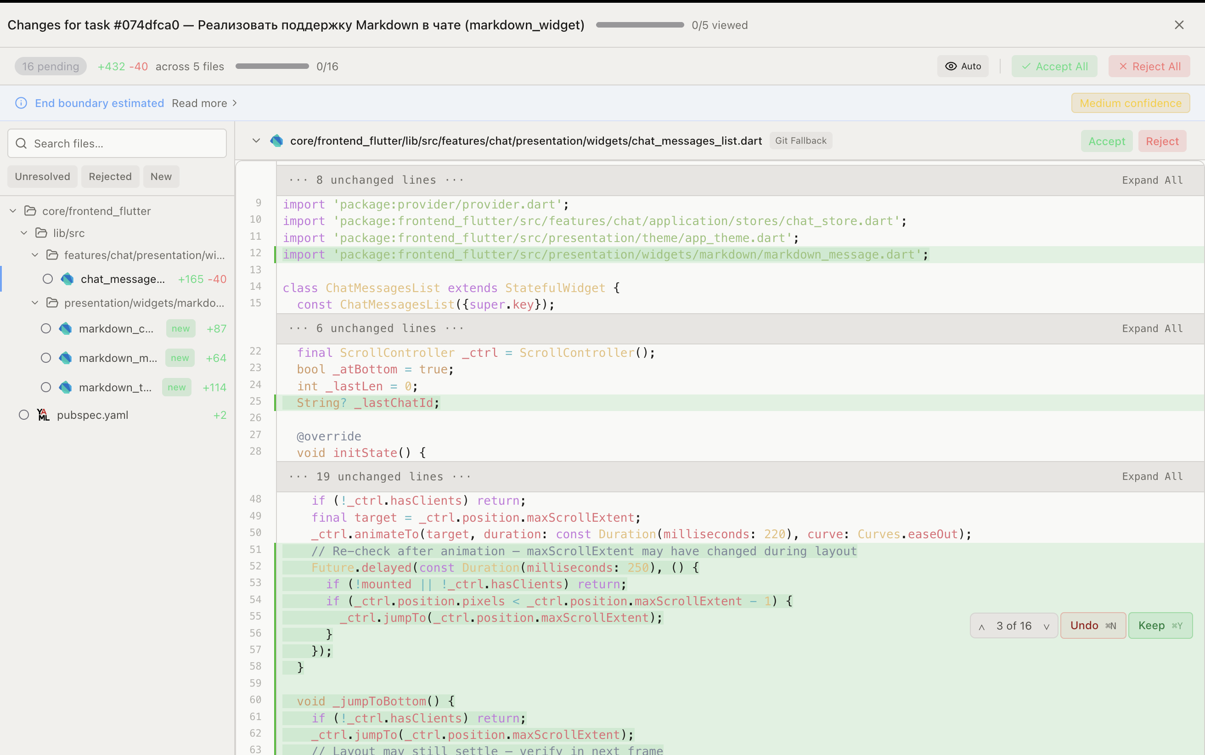Collapse the core/frontend_flutter folder
1205x755 pixels.
(12, 210)
